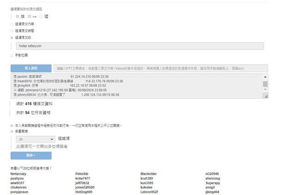This screenshot has width=295, height=195.
Task: Enable the 過濾推文時間 filter checkbox
Action: [x=12, y=30]
